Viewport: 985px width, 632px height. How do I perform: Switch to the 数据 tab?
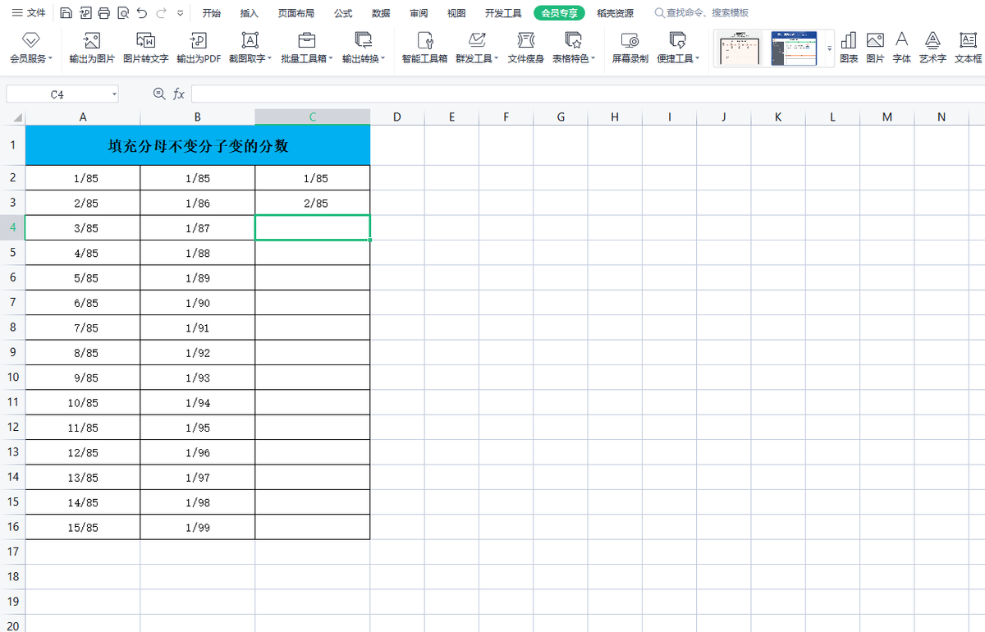381,13
